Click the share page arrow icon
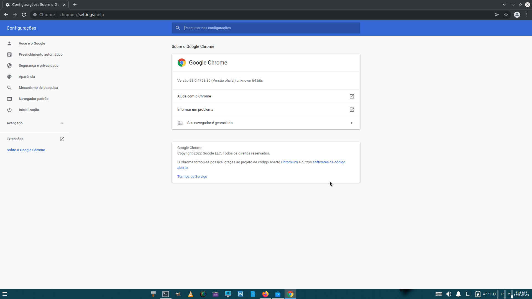 497,15
